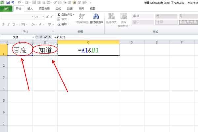Image resolution: width=198 pixels, height=132 pixels.
Task: Select cell B1 containing 知道
Action: (x=45, y=50)
